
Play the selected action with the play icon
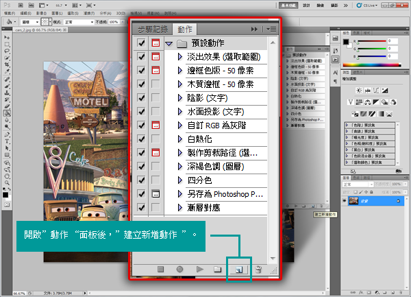click(200, 269)
